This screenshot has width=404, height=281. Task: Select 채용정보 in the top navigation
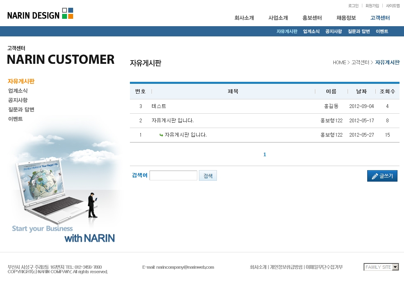coord(346,18)
